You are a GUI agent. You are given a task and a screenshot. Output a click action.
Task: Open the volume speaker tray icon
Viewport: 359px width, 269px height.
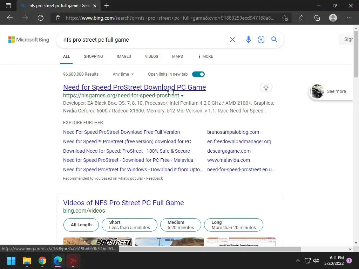pos(316,261)
